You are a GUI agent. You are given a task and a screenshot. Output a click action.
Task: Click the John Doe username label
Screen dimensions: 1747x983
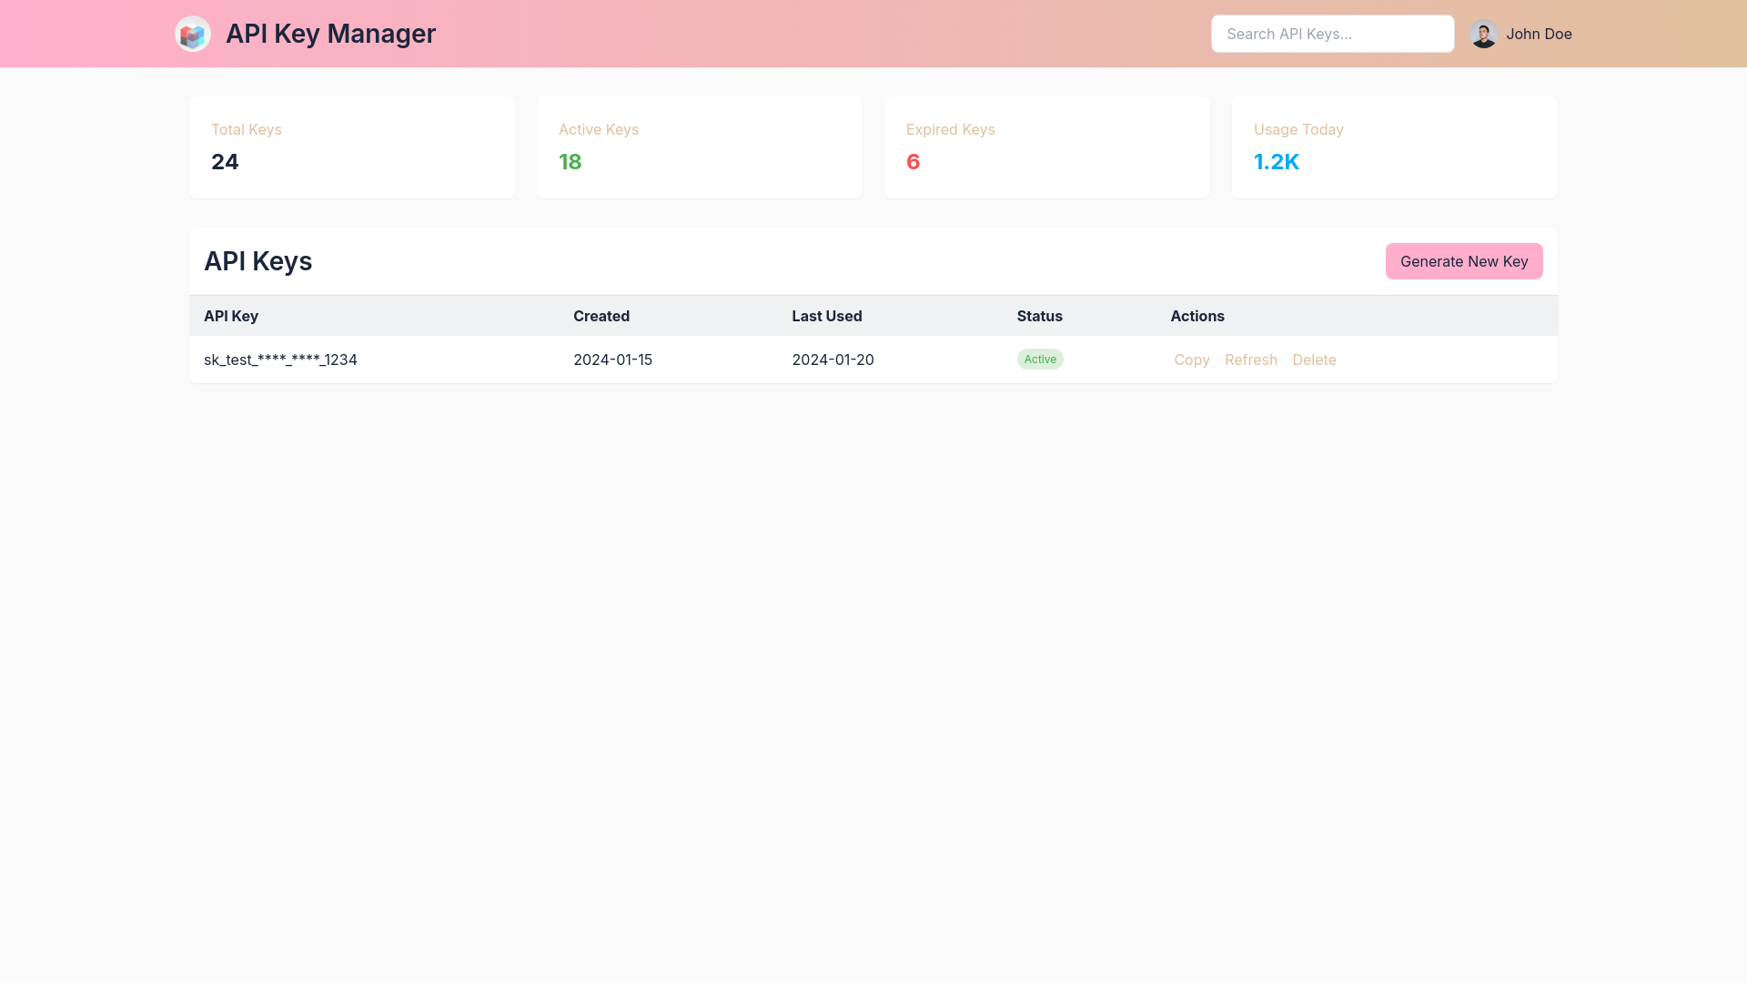(x=1540, y=34)
